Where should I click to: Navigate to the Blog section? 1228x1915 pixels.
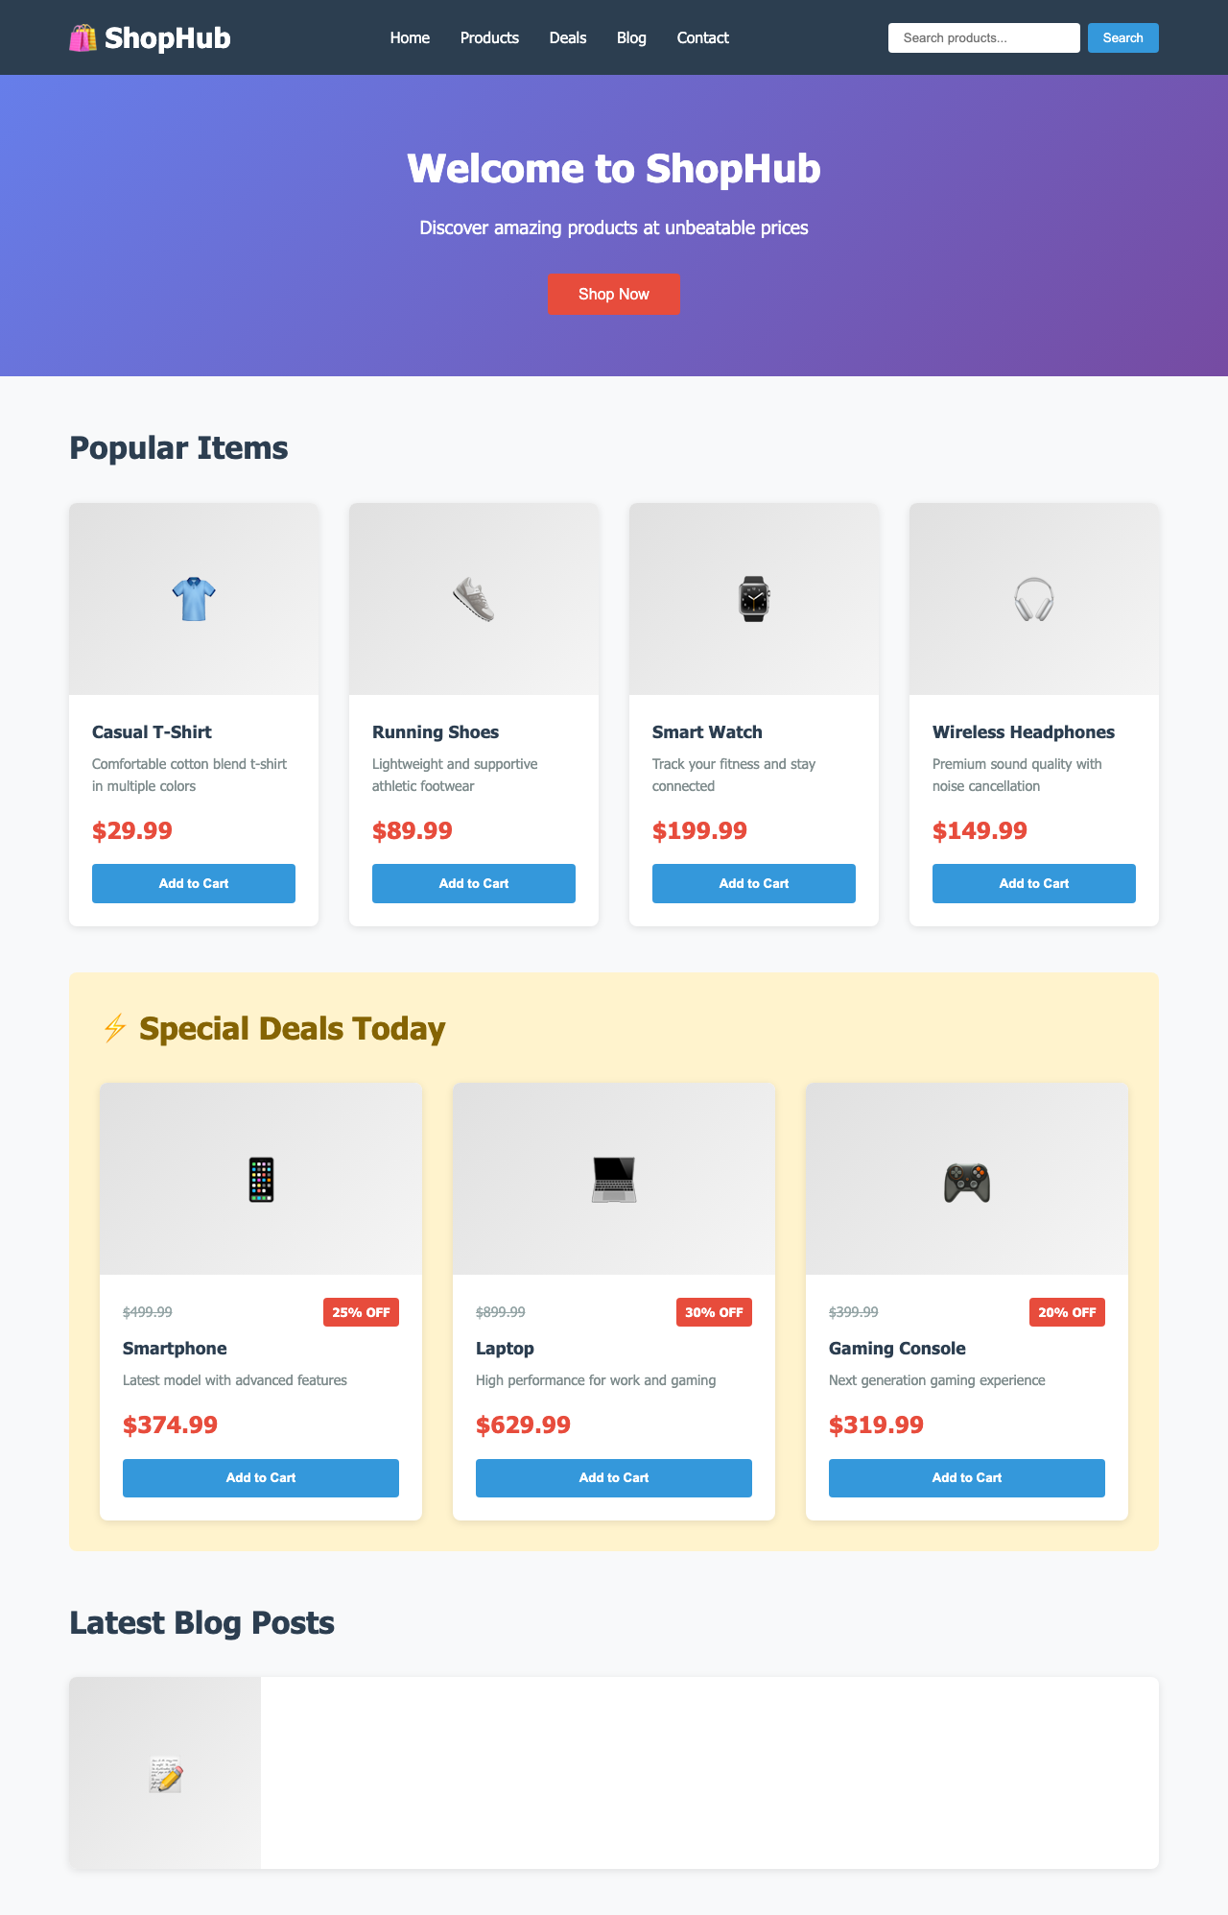pos(630,37)
